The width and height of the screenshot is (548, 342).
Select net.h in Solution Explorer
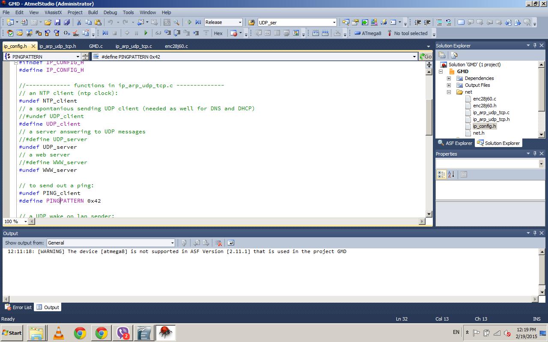(x=479, y=133)
